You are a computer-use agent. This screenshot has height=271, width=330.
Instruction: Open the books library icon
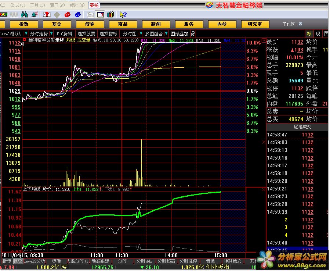(111, 15)
